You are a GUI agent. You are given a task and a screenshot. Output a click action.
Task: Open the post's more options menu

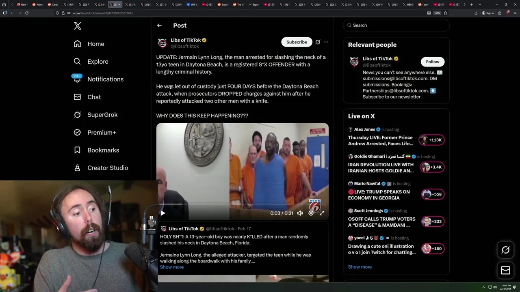[326, 42]
